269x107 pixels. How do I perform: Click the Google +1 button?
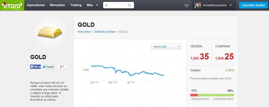[62, 67]
